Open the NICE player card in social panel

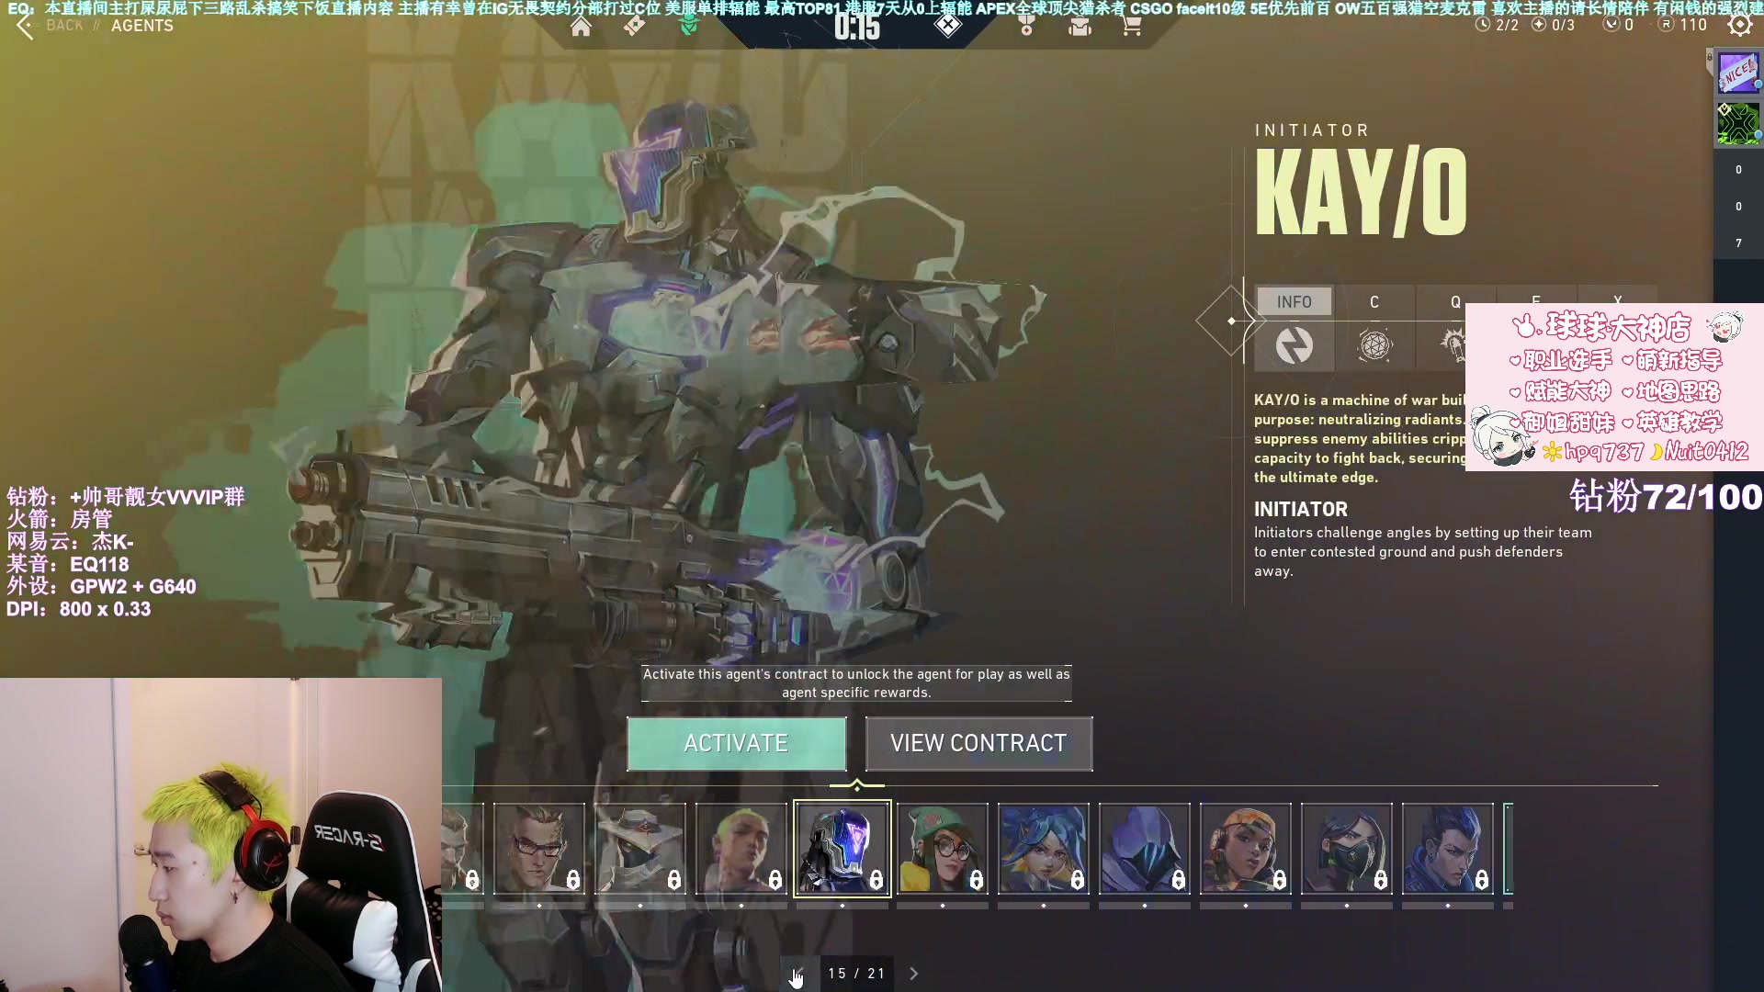coord(1737,73)
